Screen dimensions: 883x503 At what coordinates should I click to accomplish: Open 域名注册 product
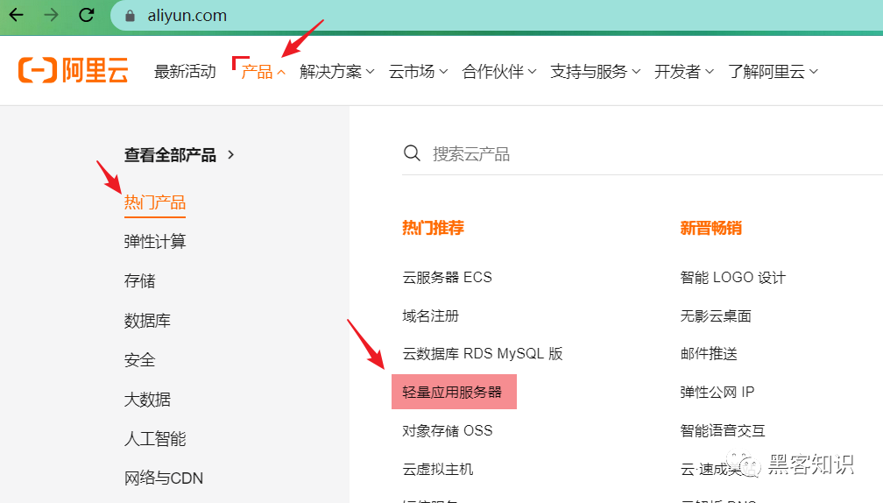[x=430, y=316]
